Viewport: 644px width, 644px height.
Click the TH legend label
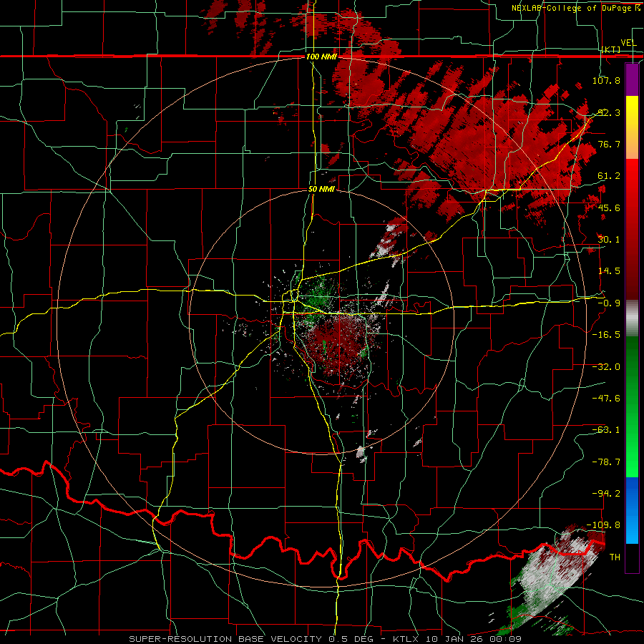tap(615, 557)
